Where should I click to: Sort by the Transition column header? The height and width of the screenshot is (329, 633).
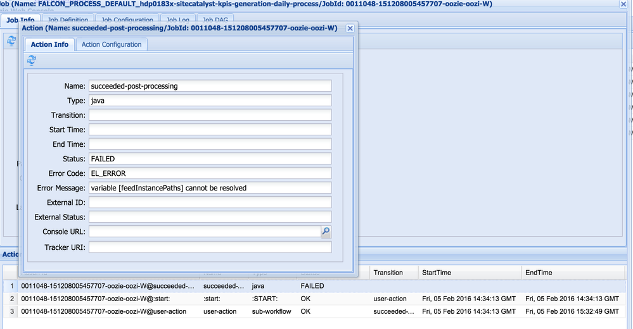[x=393, y=273]
